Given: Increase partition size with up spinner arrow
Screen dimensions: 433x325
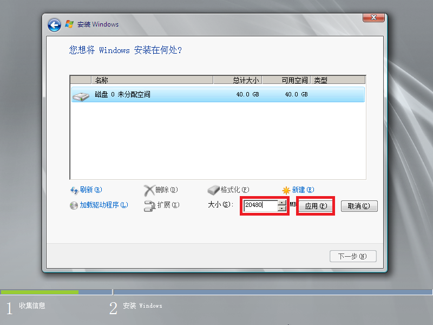Looking at the screenshot, I should (x=281, y=203).
